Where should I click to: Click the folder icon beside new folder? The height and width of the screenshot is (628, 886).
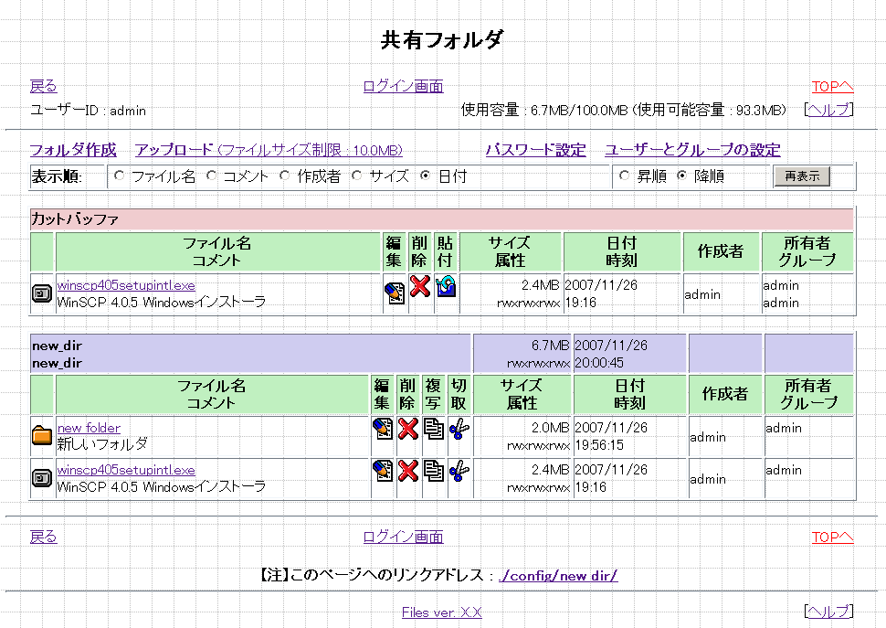42,435
